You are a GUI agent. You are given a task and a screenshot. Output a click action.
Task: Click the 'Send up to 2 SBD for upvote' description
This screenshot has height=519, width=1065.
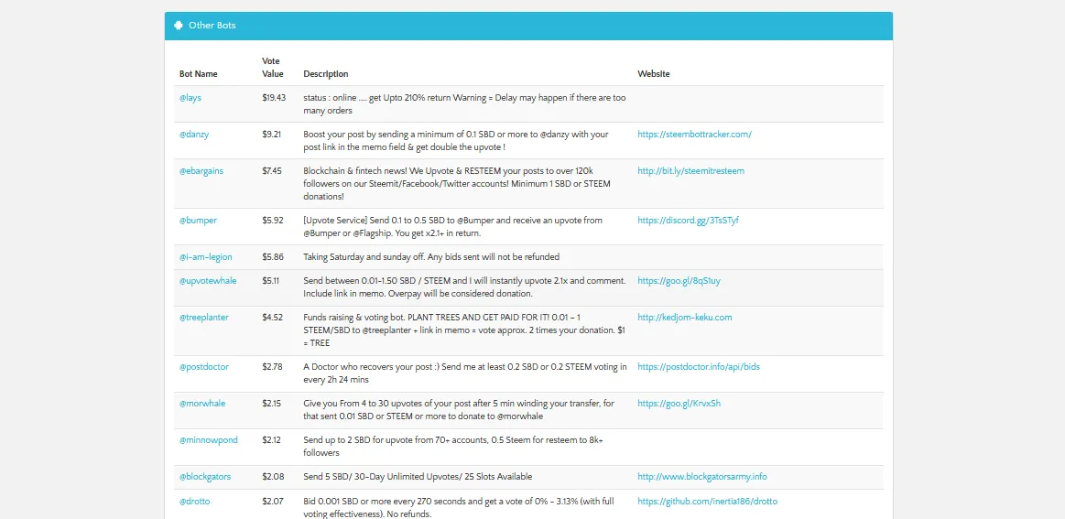tap(453, 447)
